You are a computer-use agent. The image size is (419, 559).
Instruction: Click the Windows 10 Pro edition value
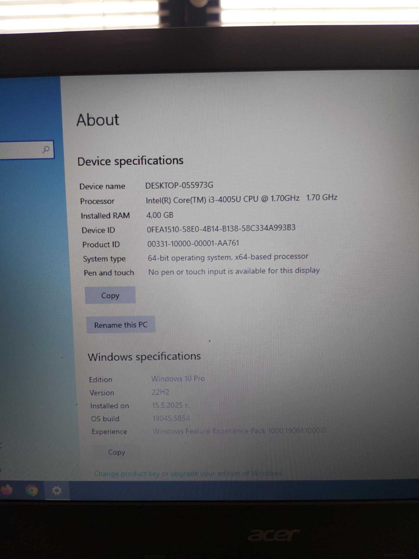pyautogui.click(x=178, y=379)
